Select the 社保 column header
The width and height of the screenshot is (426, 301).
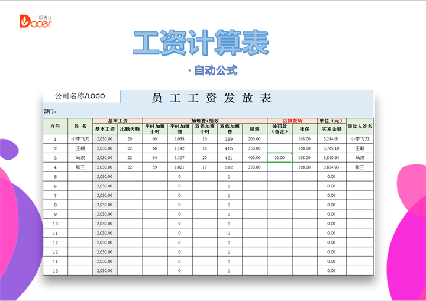[305, 129]
